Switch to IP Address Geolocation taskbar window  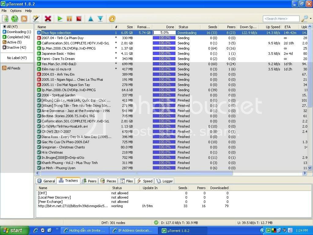pyautogui.click(x=134, y=230)
